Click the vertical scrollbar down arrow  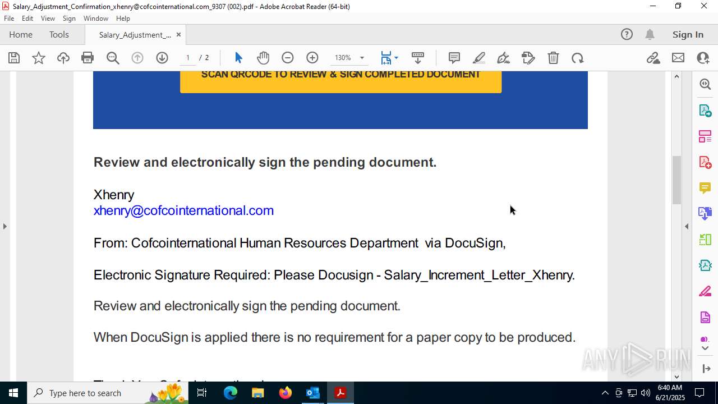point(676,377)
